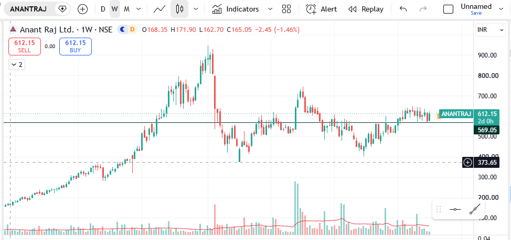Screen dimensions: 511x240
Task: Click the open value O168.35
Action: (155, 30)
